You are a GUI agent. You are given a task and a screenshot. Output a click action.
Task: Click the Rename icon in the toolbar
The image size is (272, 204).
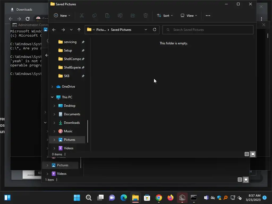coord(120,16)
